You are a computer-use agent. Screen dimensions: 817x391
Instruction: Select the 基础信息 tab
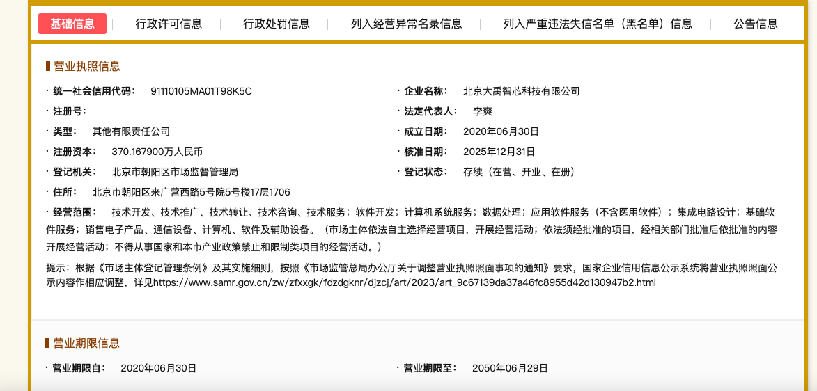click(x=72, y=24)
